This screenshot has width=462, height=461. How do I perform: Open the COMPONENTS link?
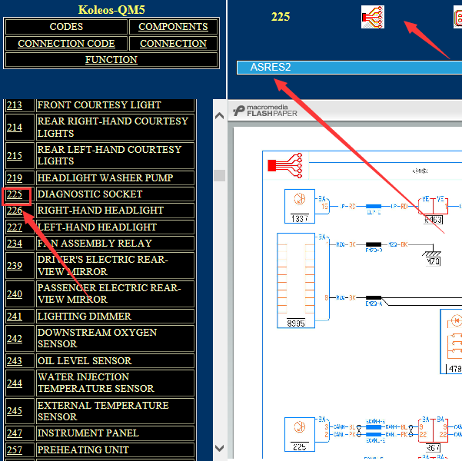tap(173, 27)
